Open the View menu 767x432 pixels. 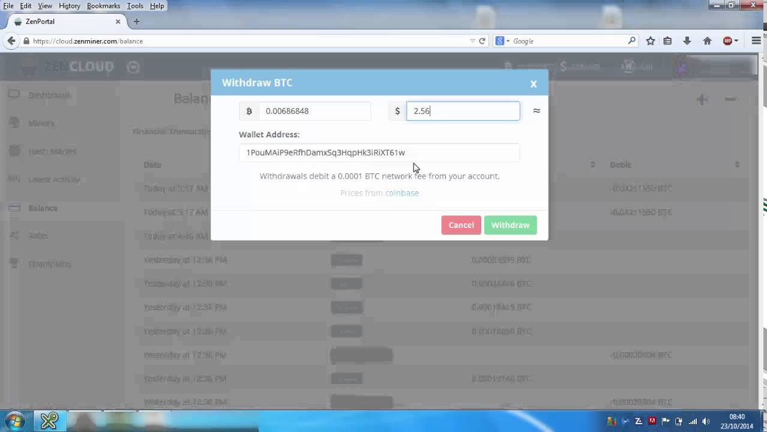coord(45,5)
